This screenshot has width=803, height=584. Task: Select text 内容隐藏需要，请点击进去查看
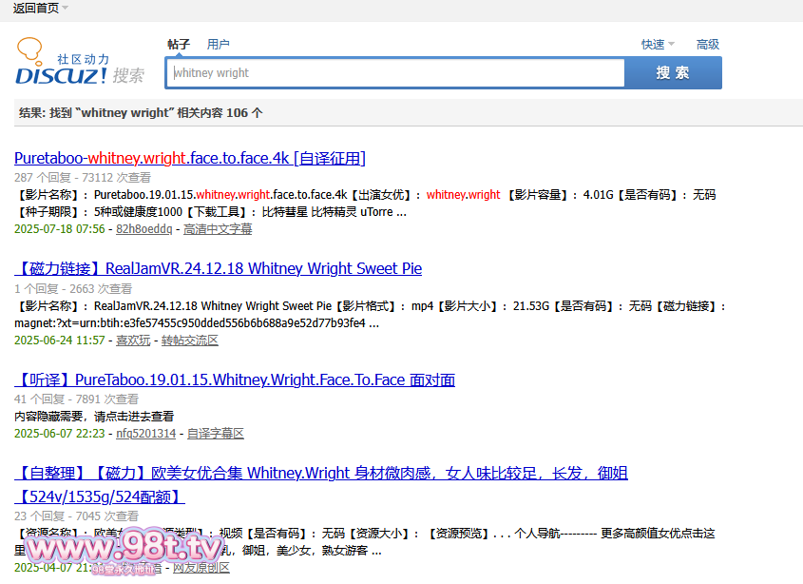click(94, 417)
